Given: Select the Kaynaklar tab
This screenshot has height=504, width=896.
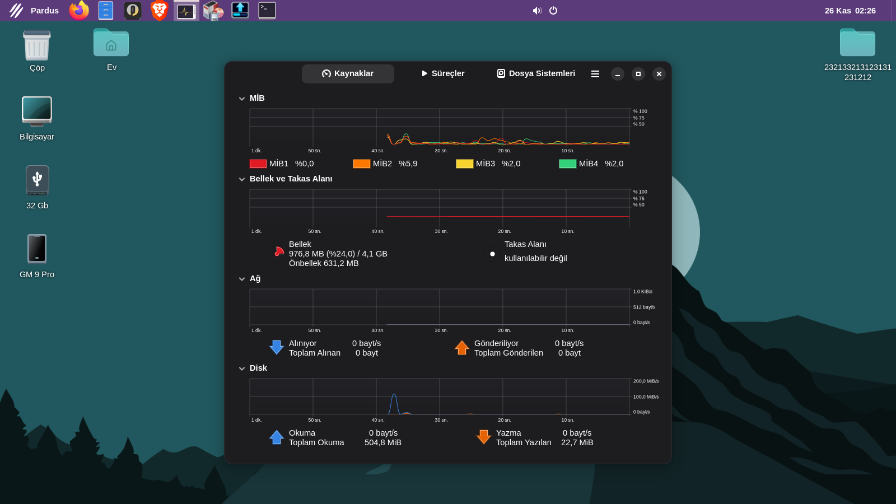Looking at the screenshot, I should click(x=348, y=73).
